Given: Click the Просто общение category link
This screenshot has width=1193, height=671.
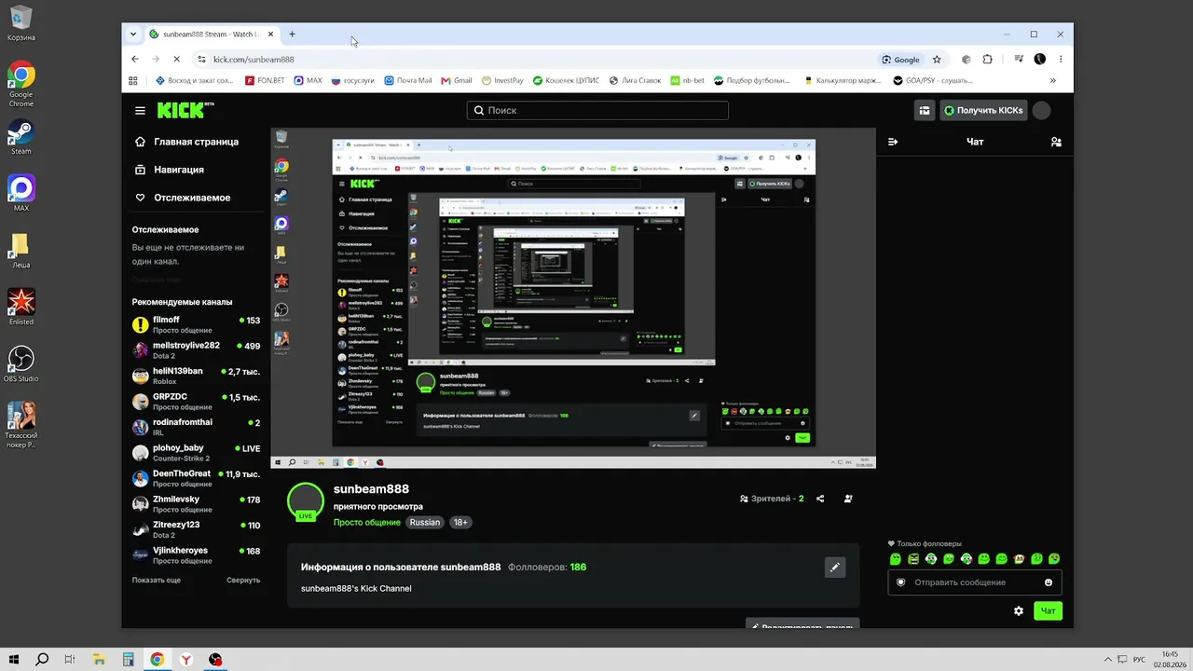Looking at the screenshot, I should tap(367, 523).
